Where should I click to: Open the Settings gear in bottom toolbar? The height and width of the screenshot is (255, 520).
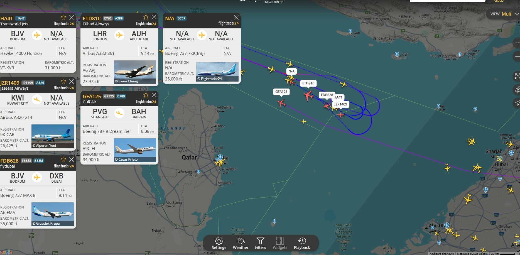[x=219, y=243]
